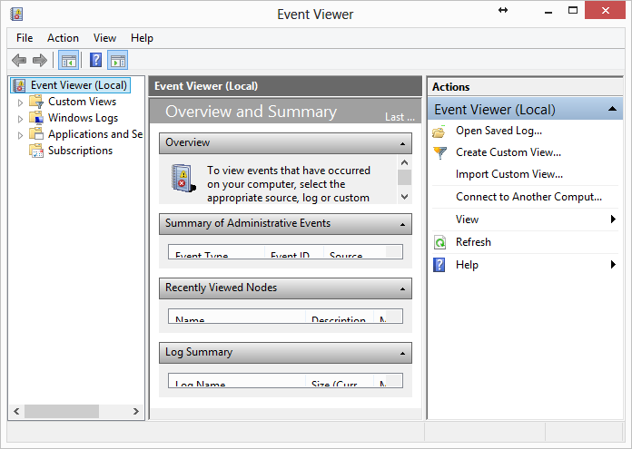The width and height of the screenshot is (632, 449).
Task: Toggle the Show/Hide Console Tree icon
Action: 68,61
